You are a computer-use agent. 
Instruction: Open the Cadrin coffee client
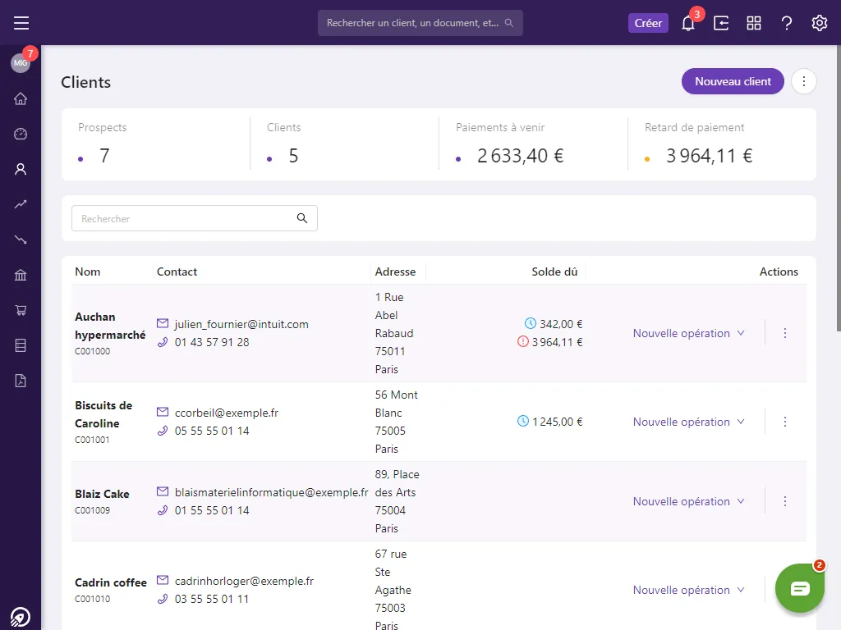(x=111, y=582)
